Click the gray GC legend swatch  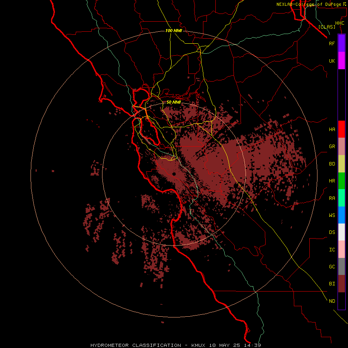tap(341, 266)
